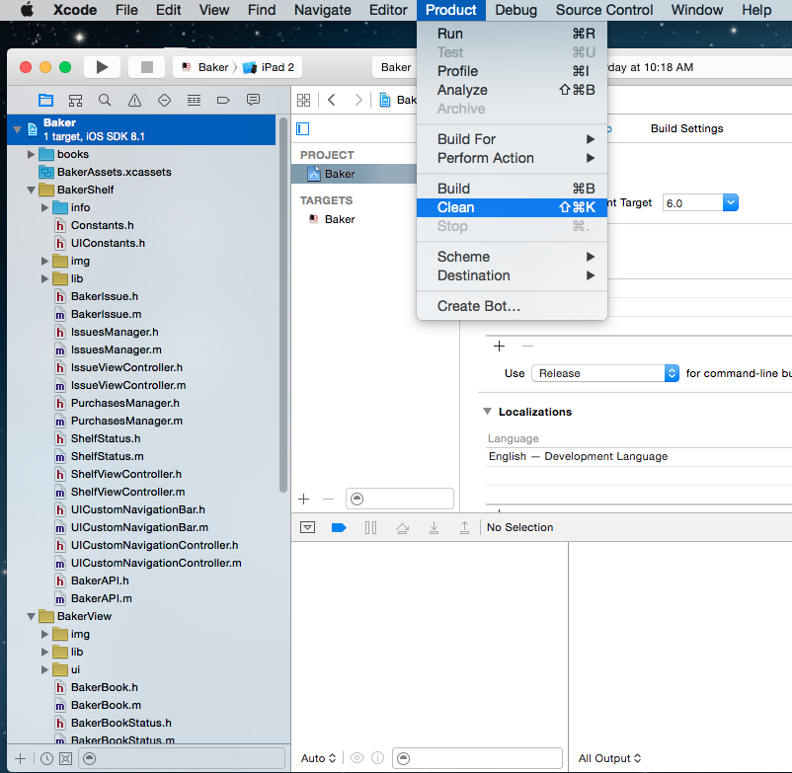
Task: Open the Find navigator magnifier icon
Action: tap(105, 100)
